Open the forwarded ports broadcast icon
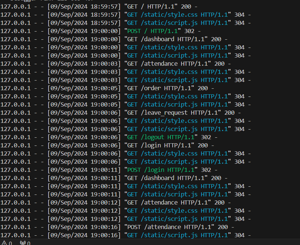The height and width of the screenshot is (245, 300). [x=23, y=243]
